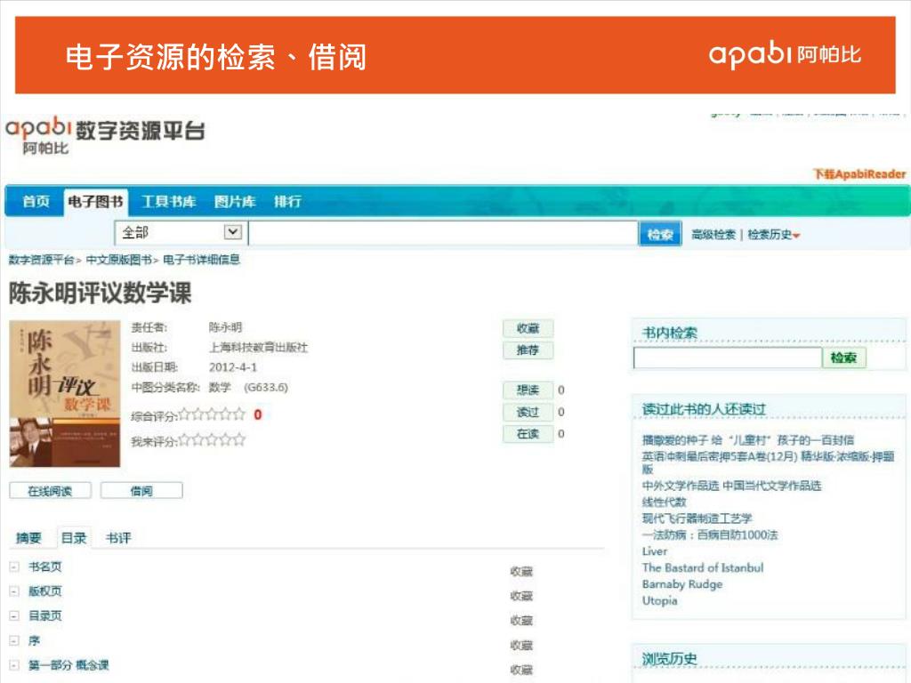The height and width of the screenshot is (683, 911).
Task: Open the 图片库 tab
Action: (235, 201)
